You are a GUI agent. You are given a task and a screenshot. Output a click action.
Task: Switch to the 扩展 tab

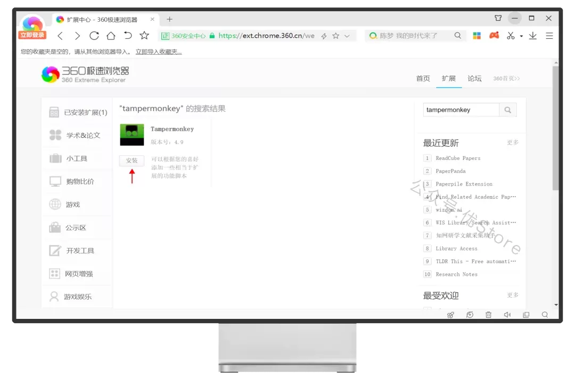click(449, 78)
